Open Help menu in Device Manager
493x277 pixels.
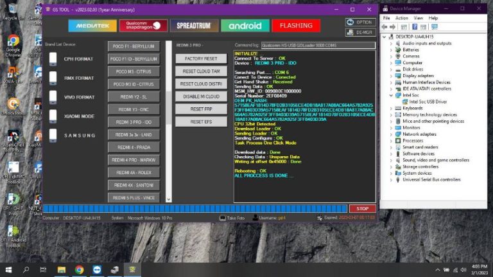point(433,18)
